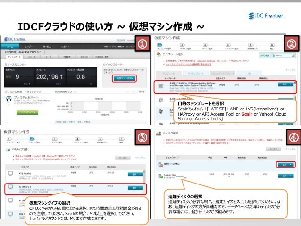
Task: Open the サポート menu in dashboard navigation
Action: tap(65, 47)
